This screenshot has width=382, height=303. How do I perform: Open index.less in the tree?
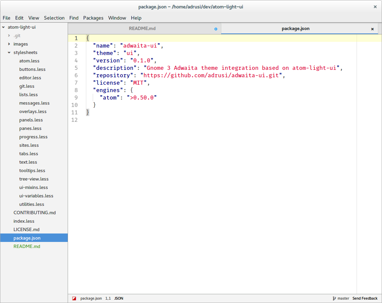(24, 221)
